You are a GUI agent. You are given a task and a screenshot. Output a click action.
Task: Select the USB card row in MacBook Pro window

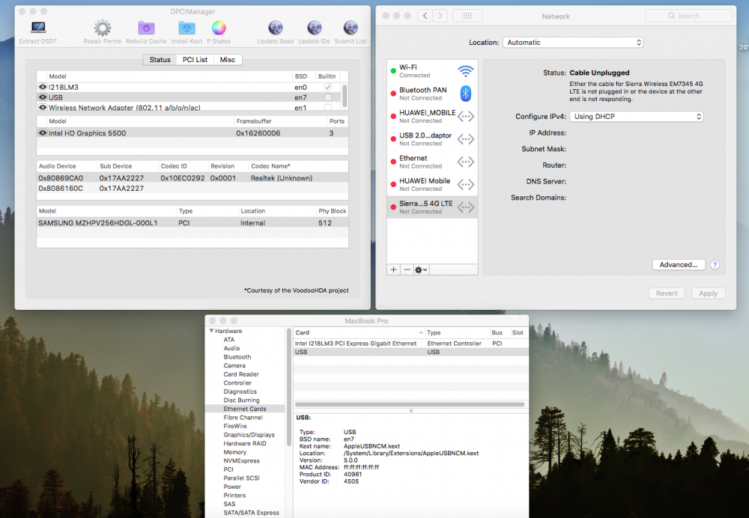click(x=410, y=352)
